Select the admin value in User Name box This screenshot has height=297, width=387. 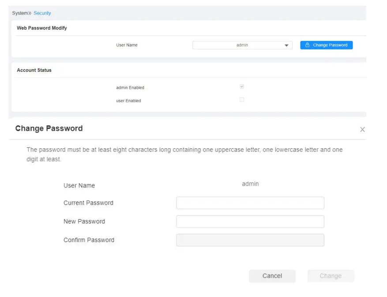tap(242, 45)
